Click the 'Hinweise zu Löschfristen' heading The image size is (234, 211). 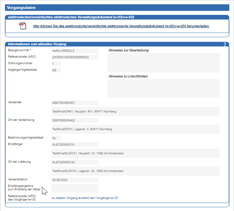[x=128, y=76]
